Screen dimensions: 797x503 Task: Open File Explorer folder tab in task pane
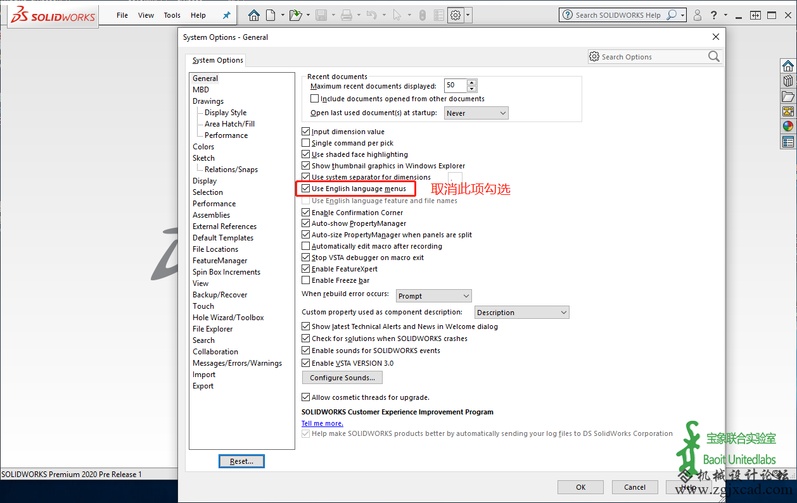coord(788,96)
